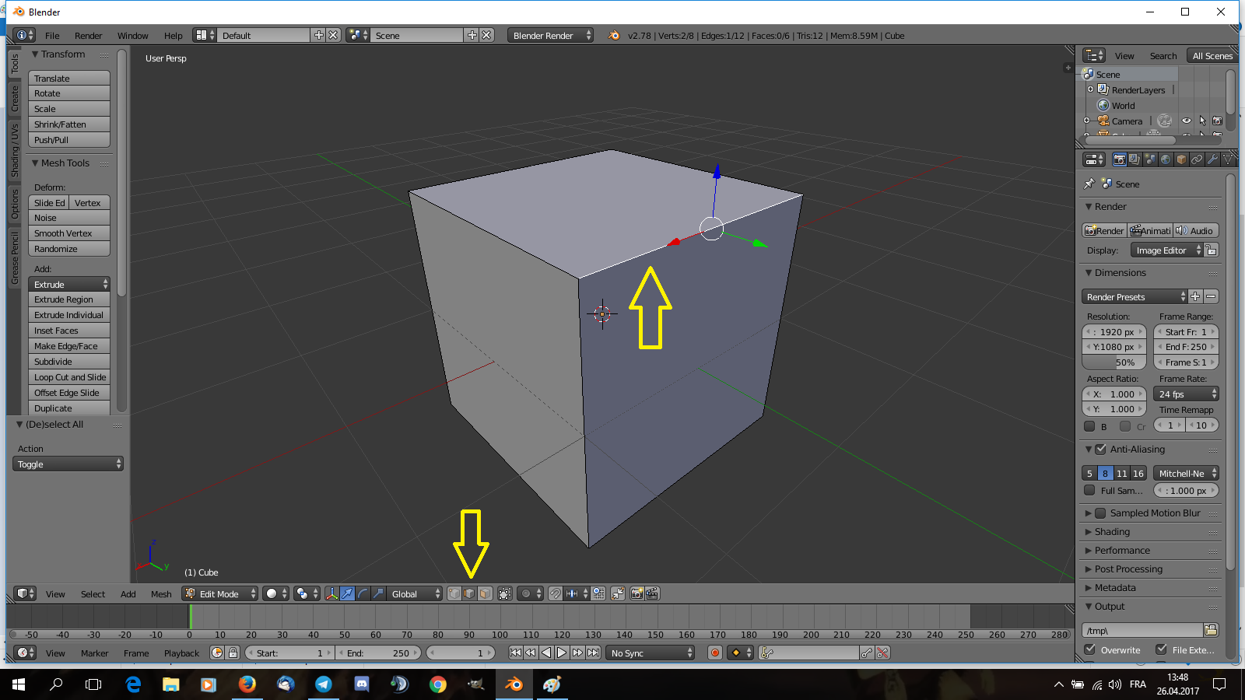Enable the Full Sample checkbox

pos(1089,491)
